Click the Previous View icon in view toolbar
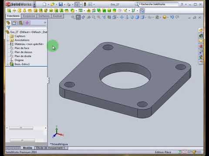Viewport: 209px width, 156px height. (83, 17)
